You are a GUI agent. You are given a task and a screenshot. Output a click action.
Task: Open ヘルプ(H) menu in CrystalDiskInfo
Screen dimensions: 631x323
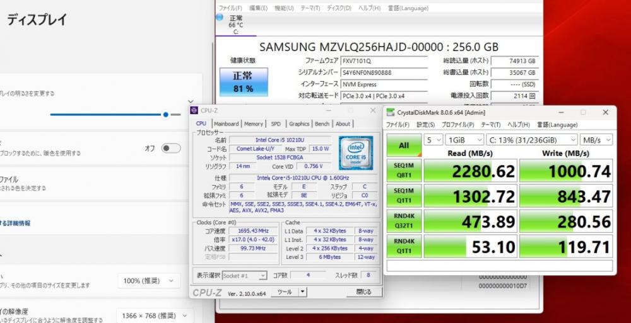369,8
